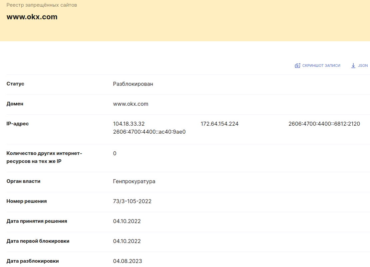370x267 pixels.
Task: Click IP address 104.18.33.32
Action: click(x=129, y=124)
